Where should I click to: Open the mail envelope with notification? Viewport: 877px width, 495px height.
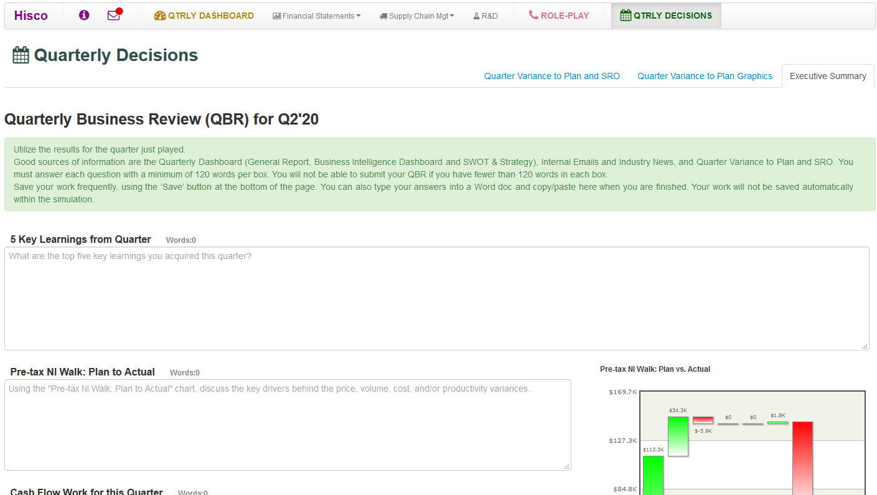point(113,16)
